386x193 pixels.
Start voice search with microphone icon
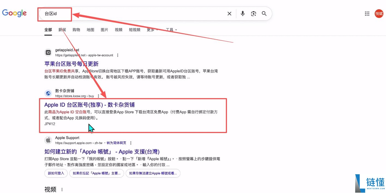pyautogui.click(x=243, y=14)
